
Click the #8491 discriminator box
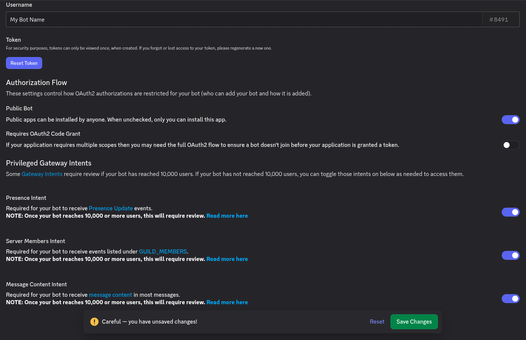(x=501, y=19)
